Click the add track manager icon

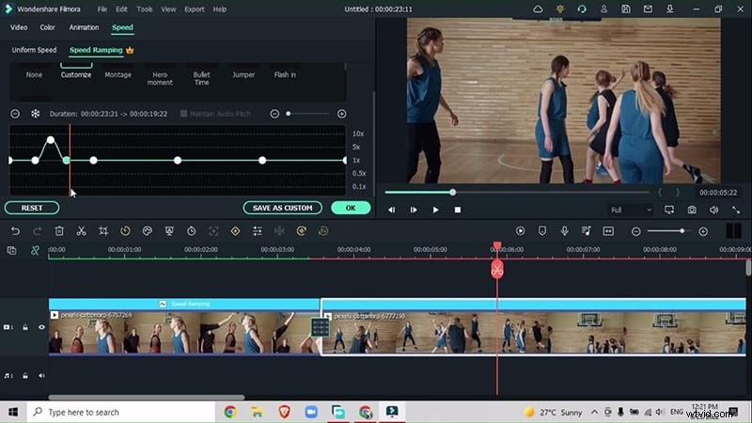11,250
